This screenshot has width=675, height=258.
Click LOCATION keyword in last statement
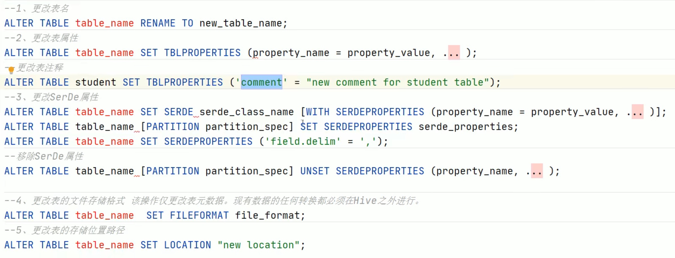(x=187, y=245)
